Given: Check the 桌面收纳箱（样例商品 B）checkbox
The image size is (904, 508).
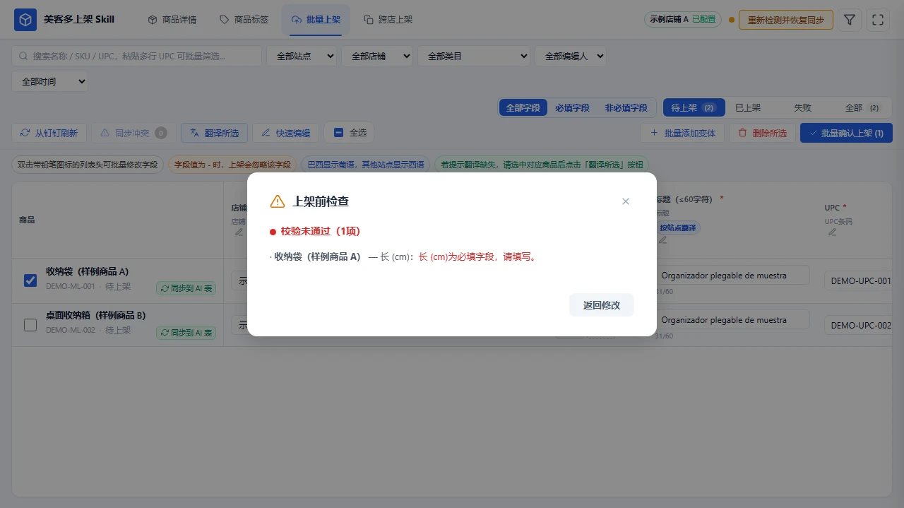Looking at the screenshot, I should click(x=30, y=325).
